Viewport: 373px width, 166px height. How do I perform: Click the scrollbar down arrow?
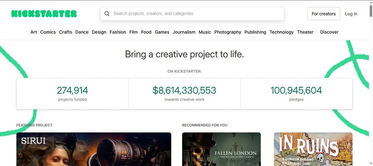pos(371,163)
